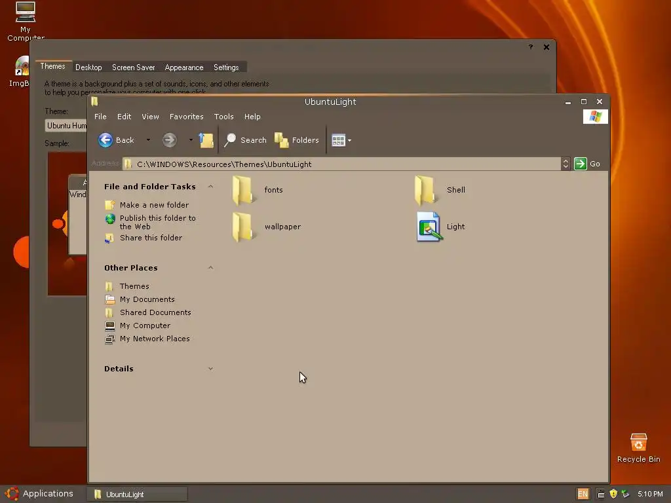Click the green Go arrow button
This screenshot has width=671, height=503.
point(581,164)
